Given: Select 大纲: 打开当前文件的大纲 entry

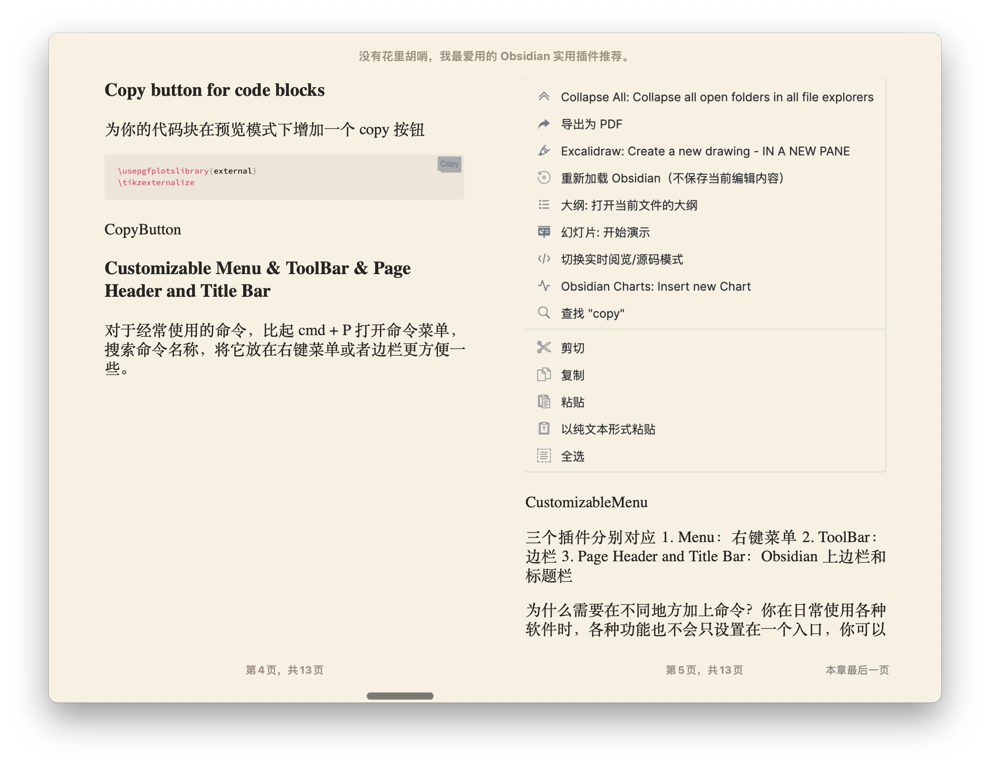Looking at the screenshot, I should pos(705,205).
